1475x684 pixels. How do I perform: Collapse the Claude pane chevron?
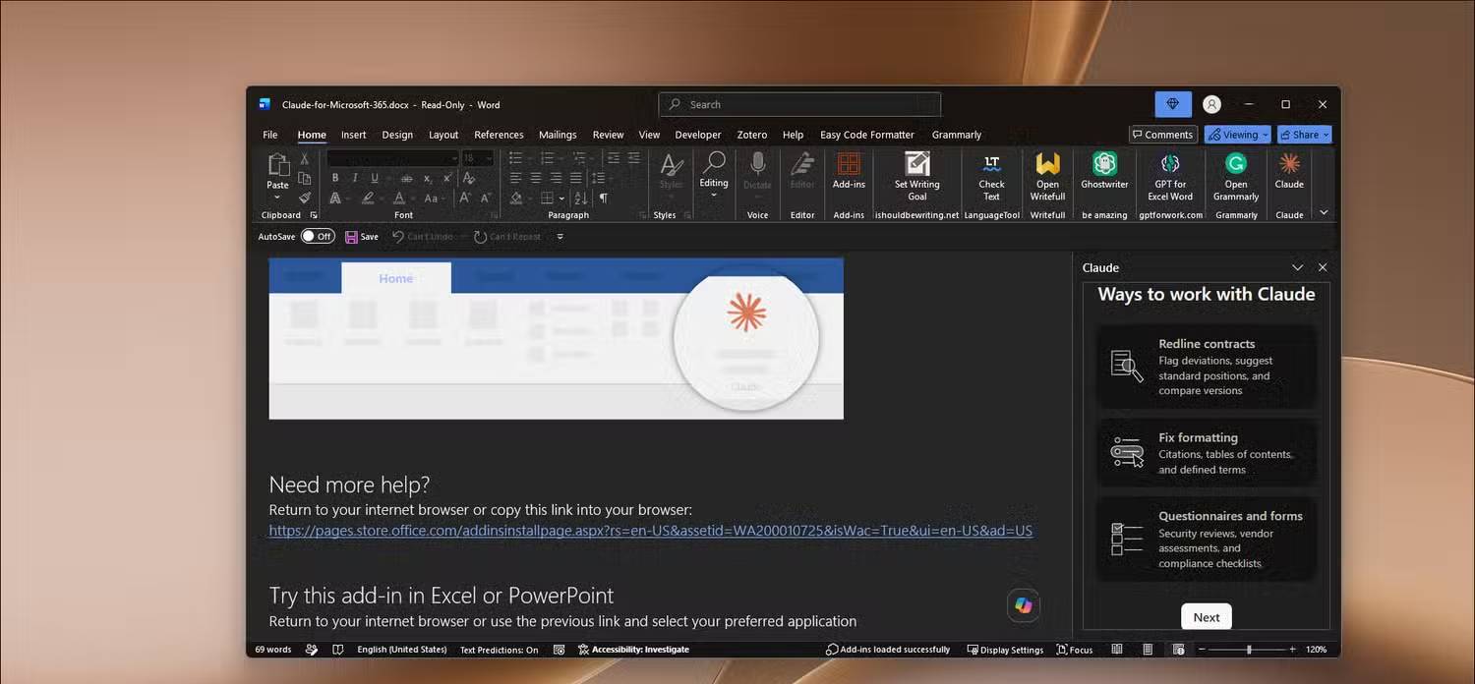[1297, 267]
